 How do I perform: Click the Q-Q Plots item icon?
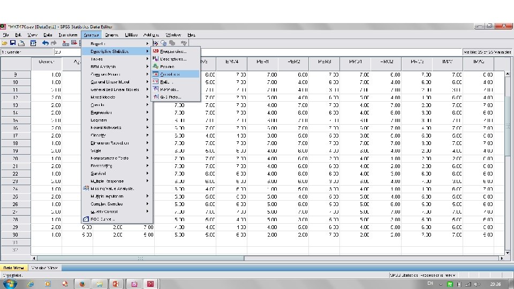(x=156, y=97)
